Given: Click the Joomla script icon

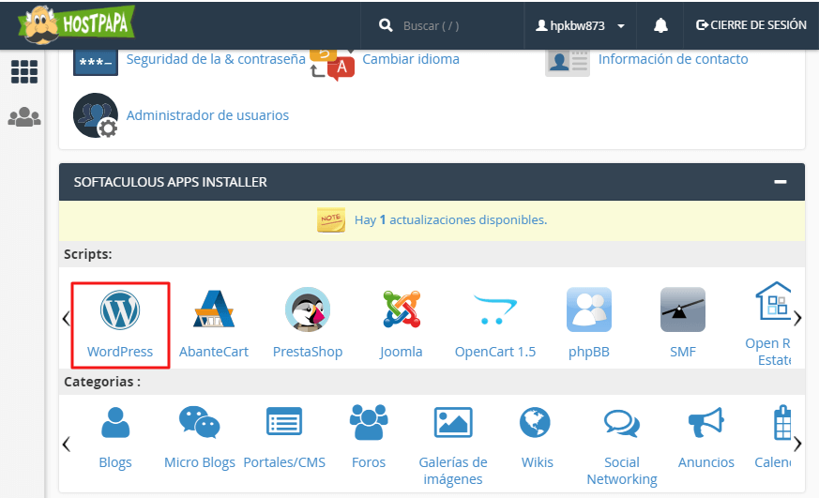Looking at the screenshot, I should point(402,309).
